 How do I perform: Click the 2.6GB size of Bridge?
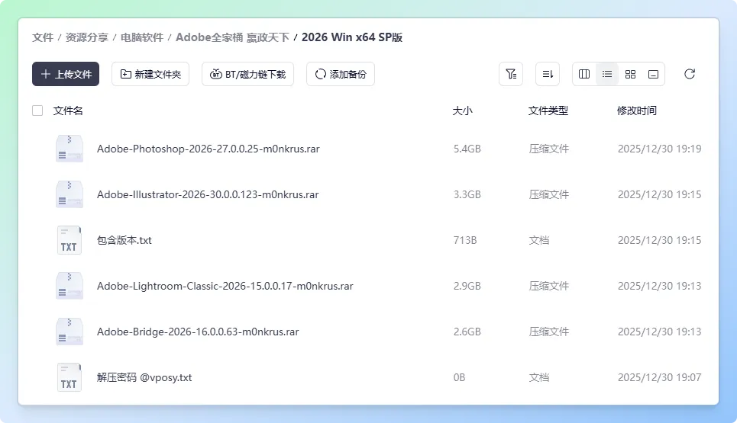click(x=467, y=332)
